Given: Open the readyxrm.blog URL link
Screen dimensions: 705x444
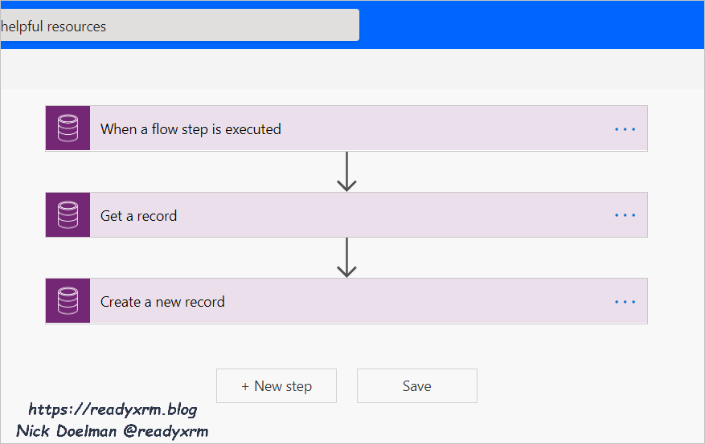Looking at the screenshot, I should [x=113, y=409].
